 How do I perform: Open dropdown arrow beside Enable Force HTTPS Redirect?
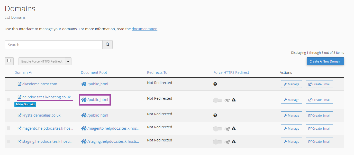(x=68, y=61)
